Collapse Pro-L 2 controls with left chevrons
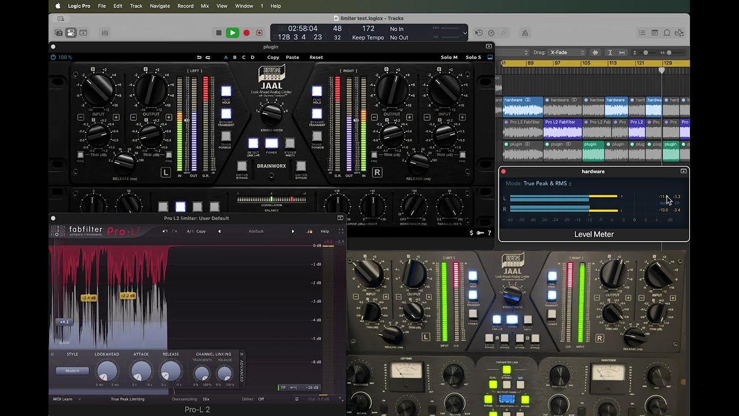Image resolution: width=739 pixels, height=416 pixels. coord(52,354)
